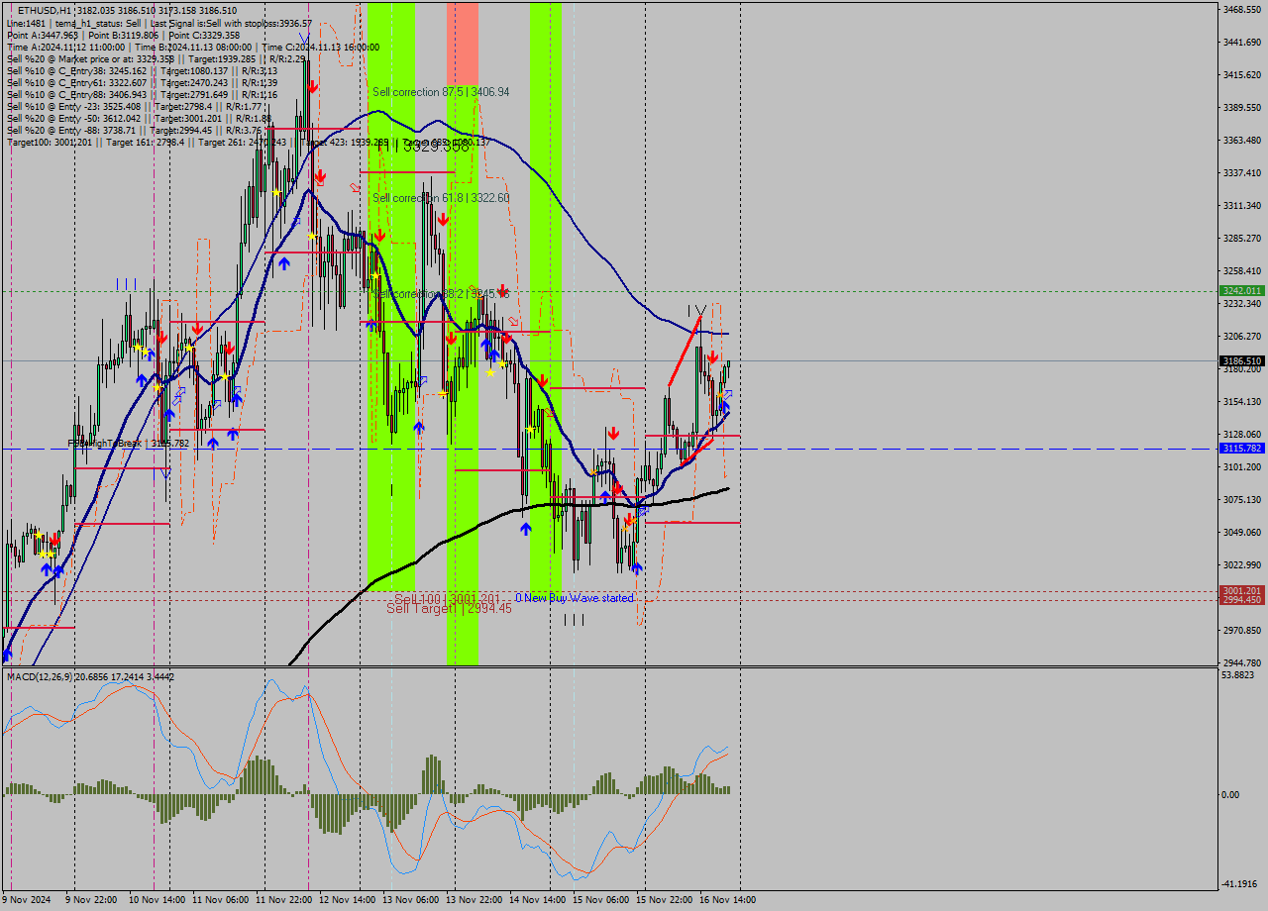1268x911 pixels.
Task: Click the 'Point A:3447.963' info line
Action: (x=123, y=35)
